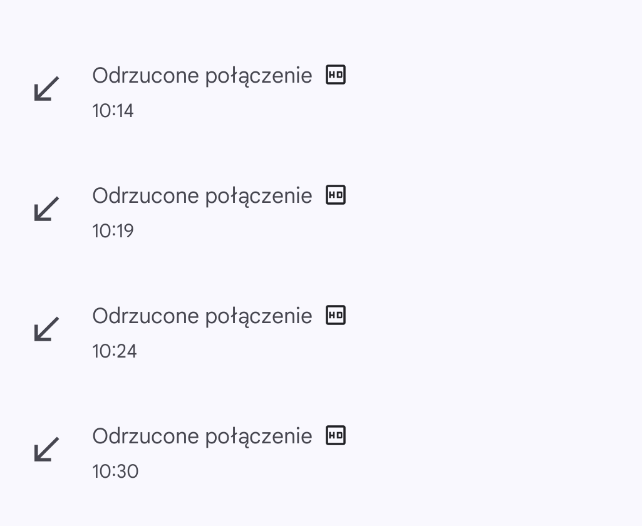Viewport: 642px width, 526px height.
Task: Tap the HD badge on the 10:24 call
Action: point(336,315)
